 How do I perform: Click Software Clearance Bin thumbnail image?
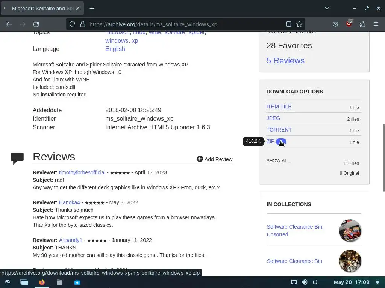pos(350,261)
